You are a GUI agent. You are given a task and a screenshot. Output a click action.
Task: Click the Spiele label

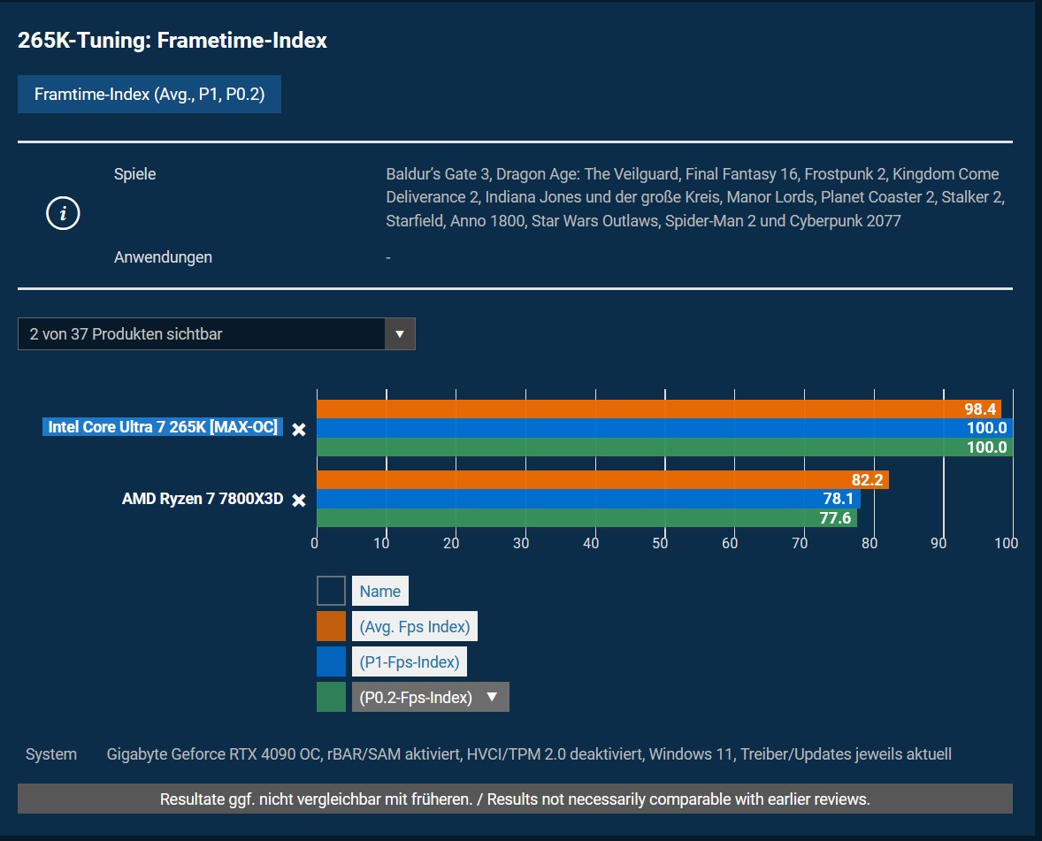coord(135,174)
